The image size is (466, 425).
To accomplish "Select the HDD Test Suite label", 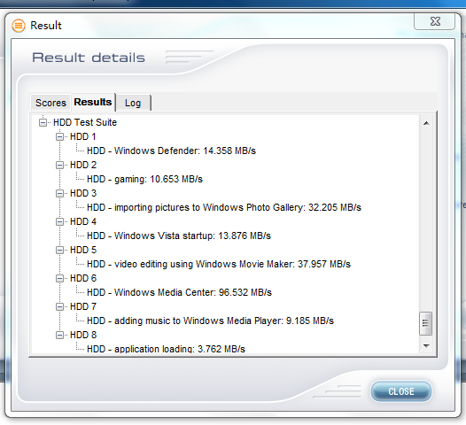I will point(85,122).
